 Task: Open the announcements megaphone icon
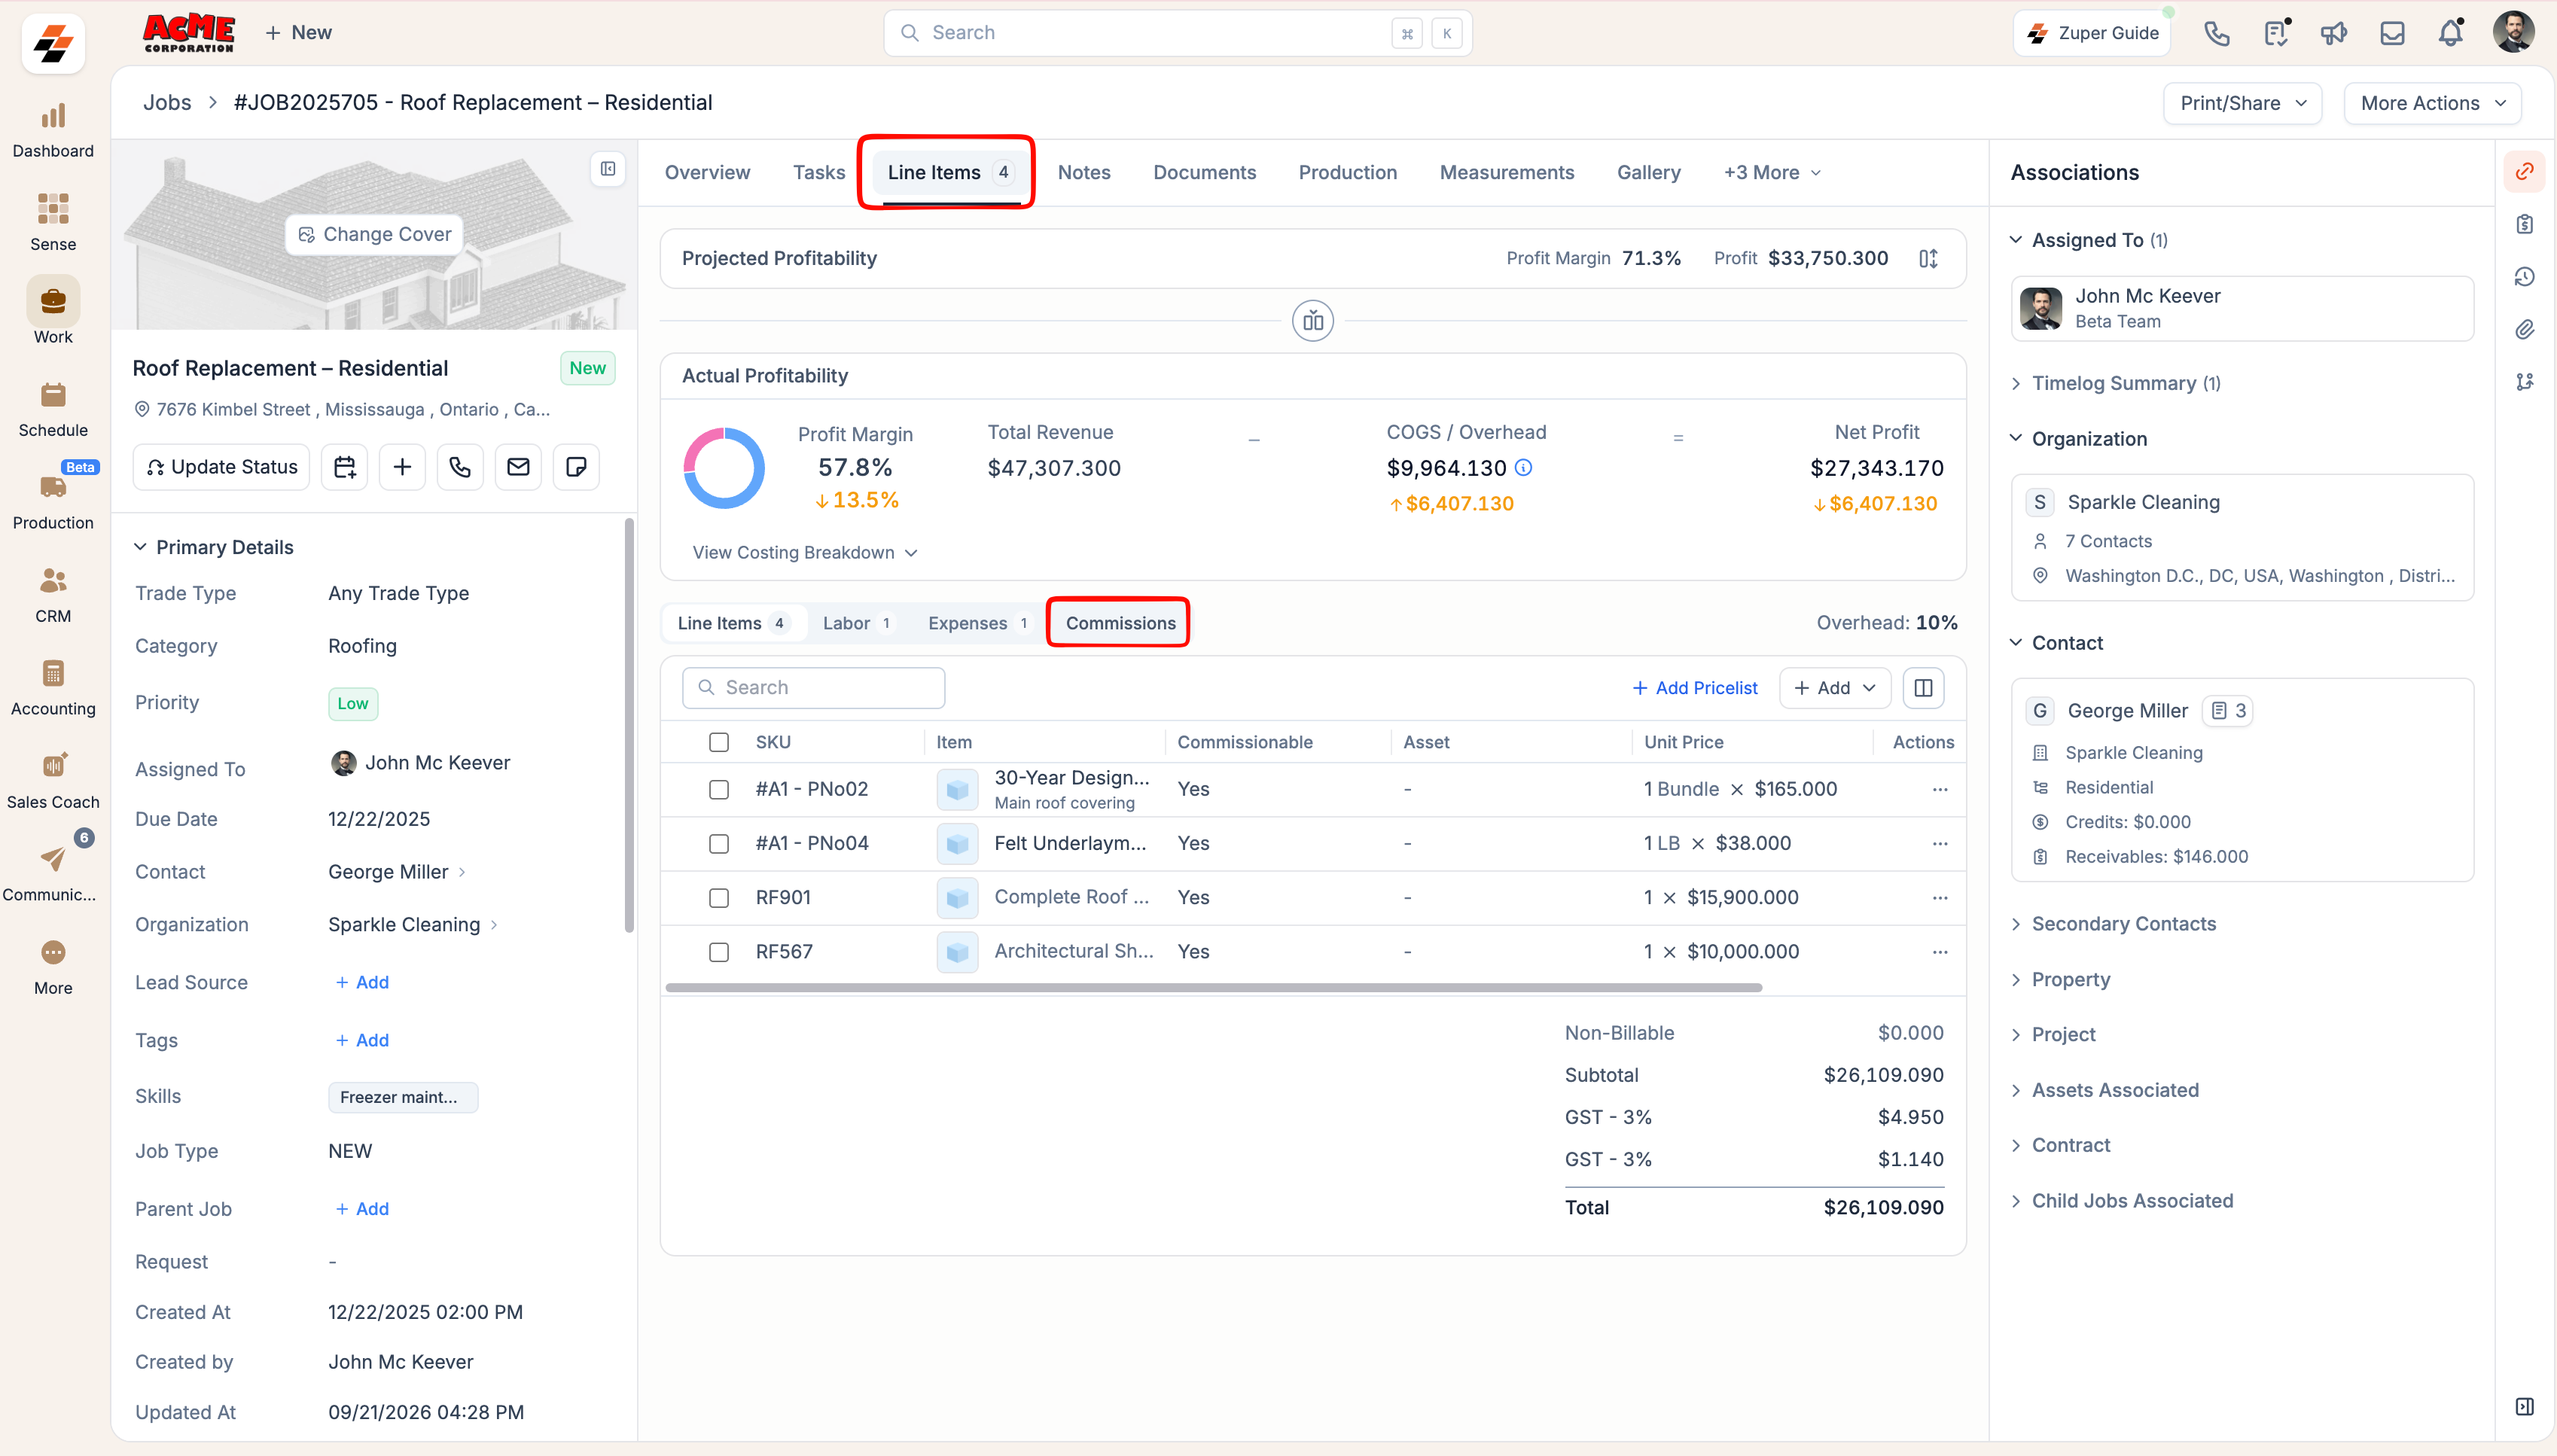pyautogui.click(x=2333, y=33)
